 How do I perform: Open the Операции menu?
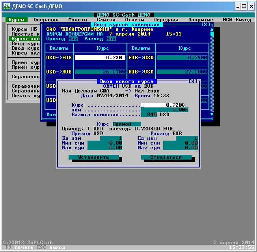(46, 20)
